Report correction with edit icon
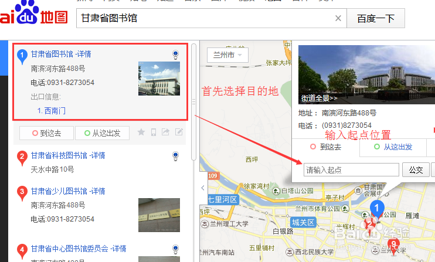 pyautogui.click(x=179, y=132)
